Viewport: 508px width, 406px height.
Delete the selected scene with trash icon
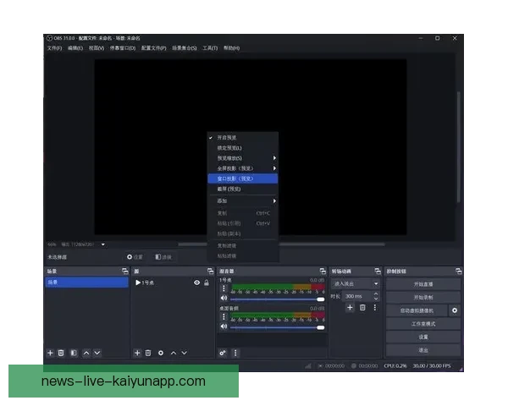coord(62,353)
